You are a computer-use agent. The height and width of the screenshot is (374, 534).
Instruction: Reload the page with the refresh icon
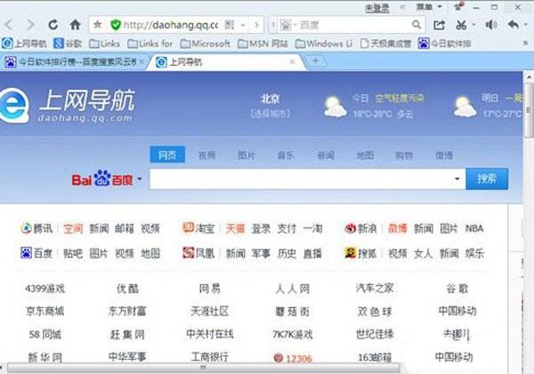click(53, 25)
